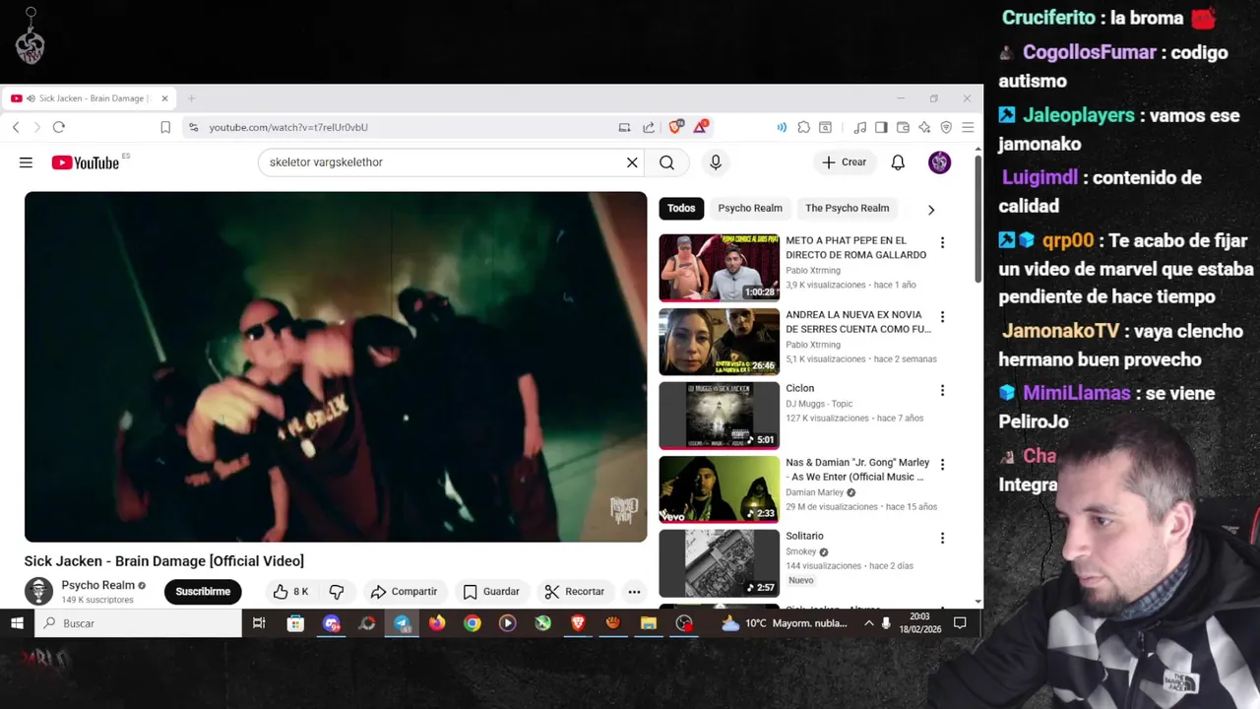Open the Meto a Phat Pepe video thumbnail
Viewport: 1260px width, 709px height.
(x=719, y=267)
